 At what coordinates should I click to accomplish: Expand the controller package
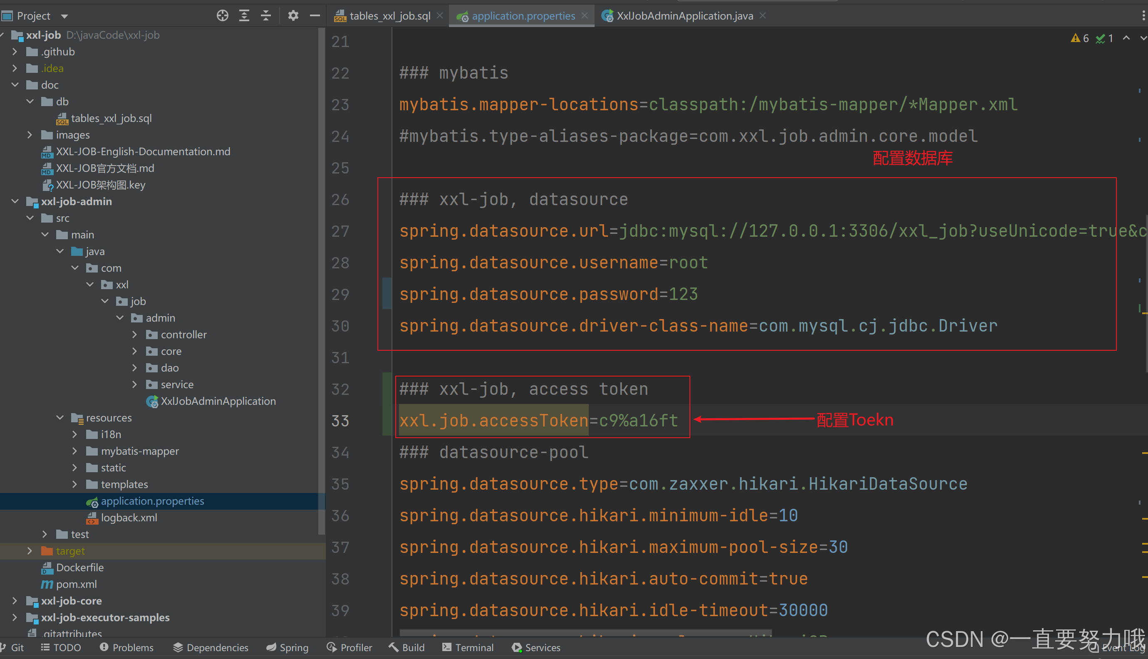[x=134, y=334]
